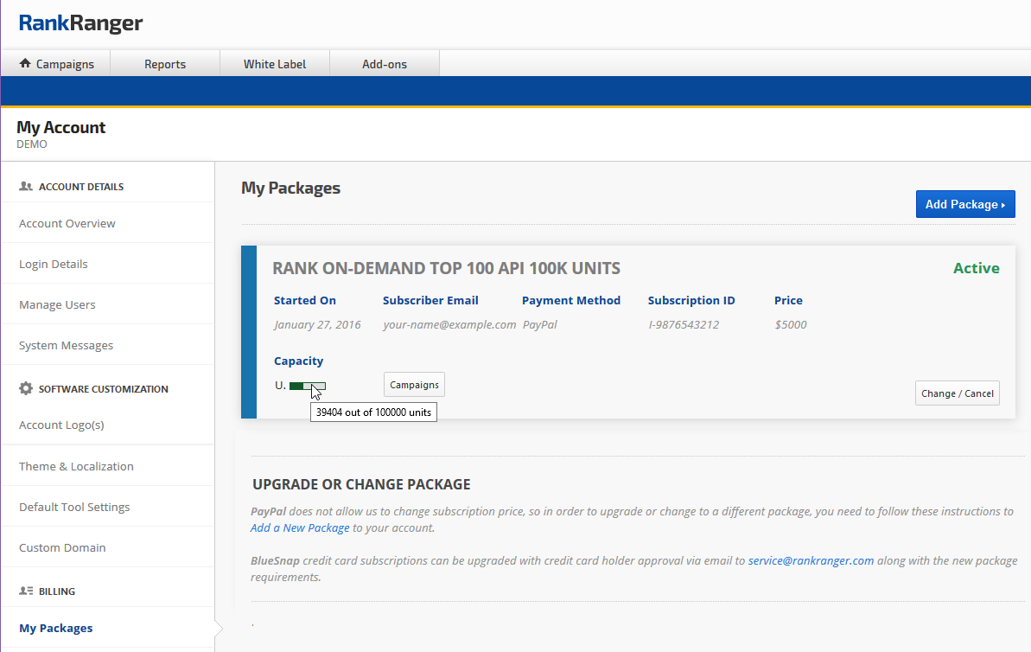Open the Add-ons menu
Viewport: 1031px width, 652px height.
pyautogui.click(x=385, y=64)
